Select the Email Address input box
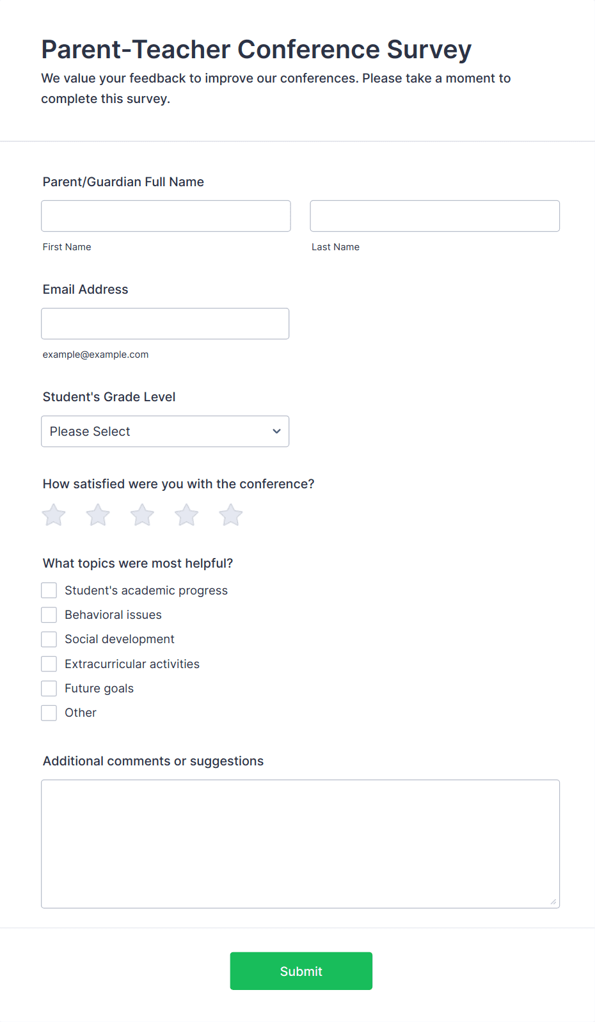595x1022 pixels. pos(165,324)
